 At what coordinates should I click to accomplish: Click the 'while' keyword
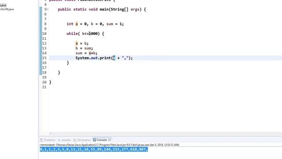click(x=72, y=34)
